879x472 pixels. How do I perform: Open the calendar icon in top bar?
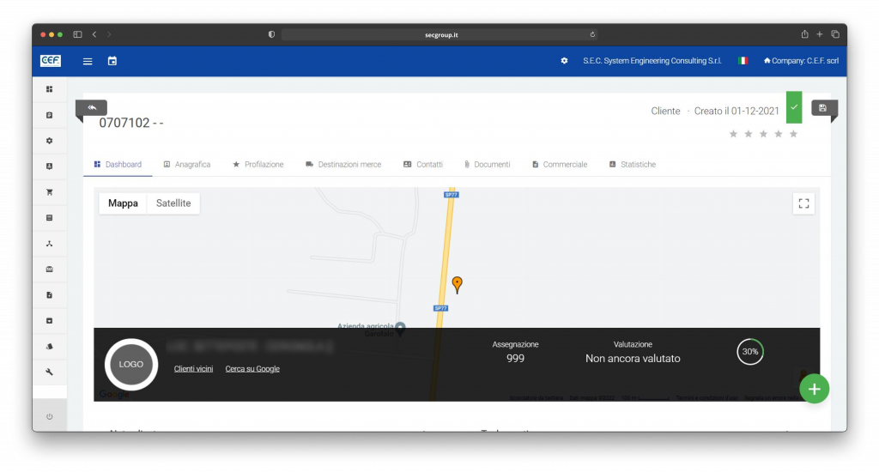coord(112,61)
